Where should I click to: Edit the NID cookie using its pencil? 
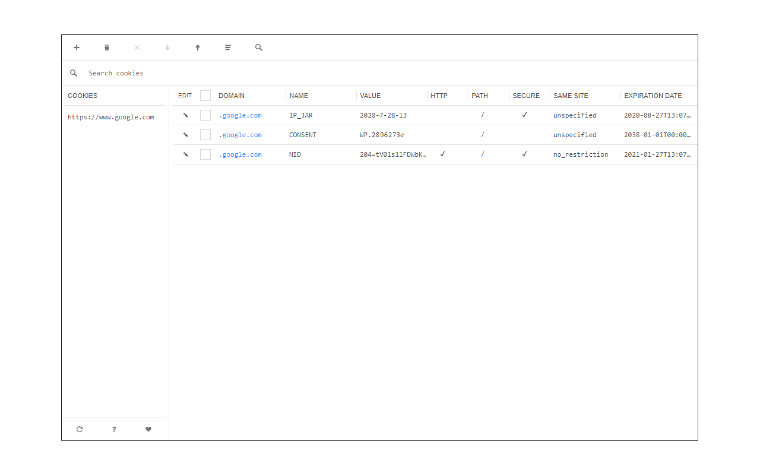(185, 154)
